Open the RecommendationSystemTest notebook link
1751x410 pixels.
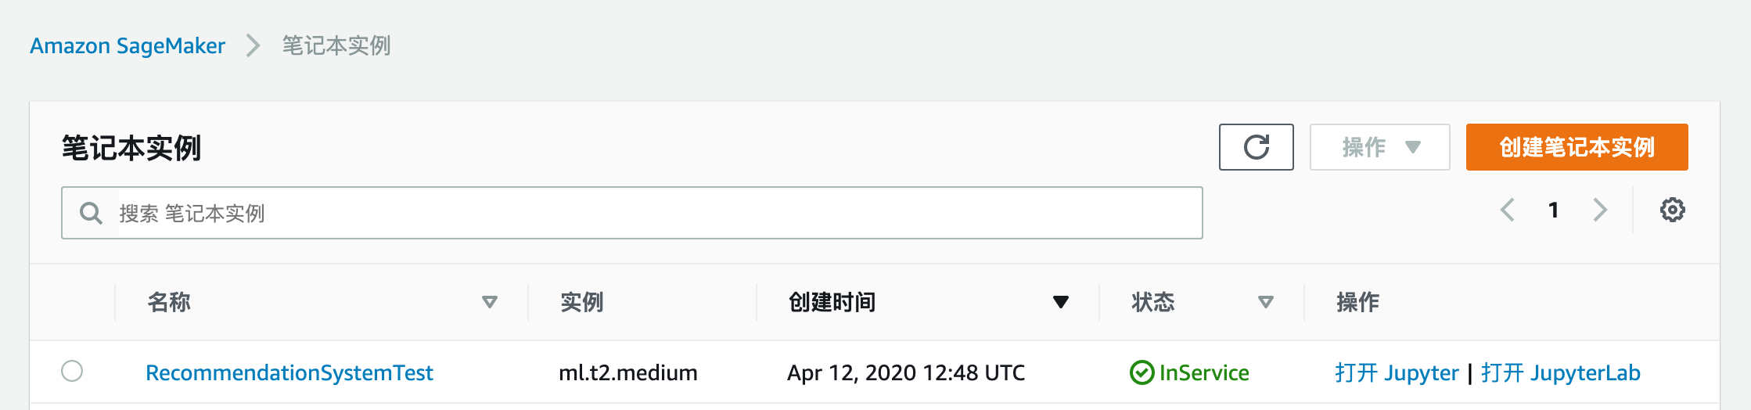[289, 372]
